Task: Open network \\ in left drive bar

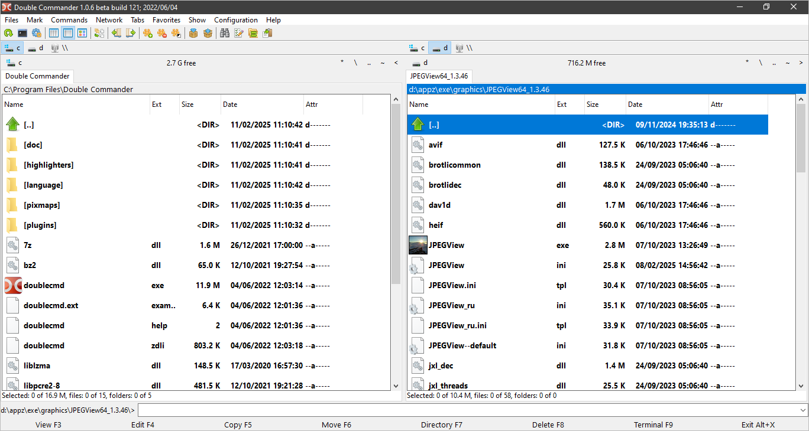Action: coord(60,48)
